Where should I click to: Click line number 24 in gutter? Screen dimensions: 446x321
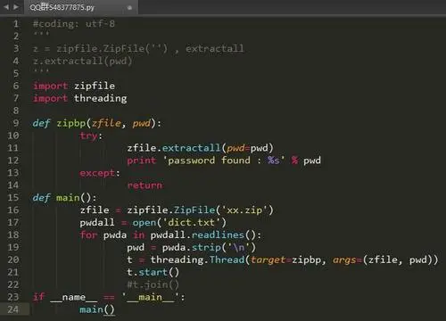click(x=12, y=309)
